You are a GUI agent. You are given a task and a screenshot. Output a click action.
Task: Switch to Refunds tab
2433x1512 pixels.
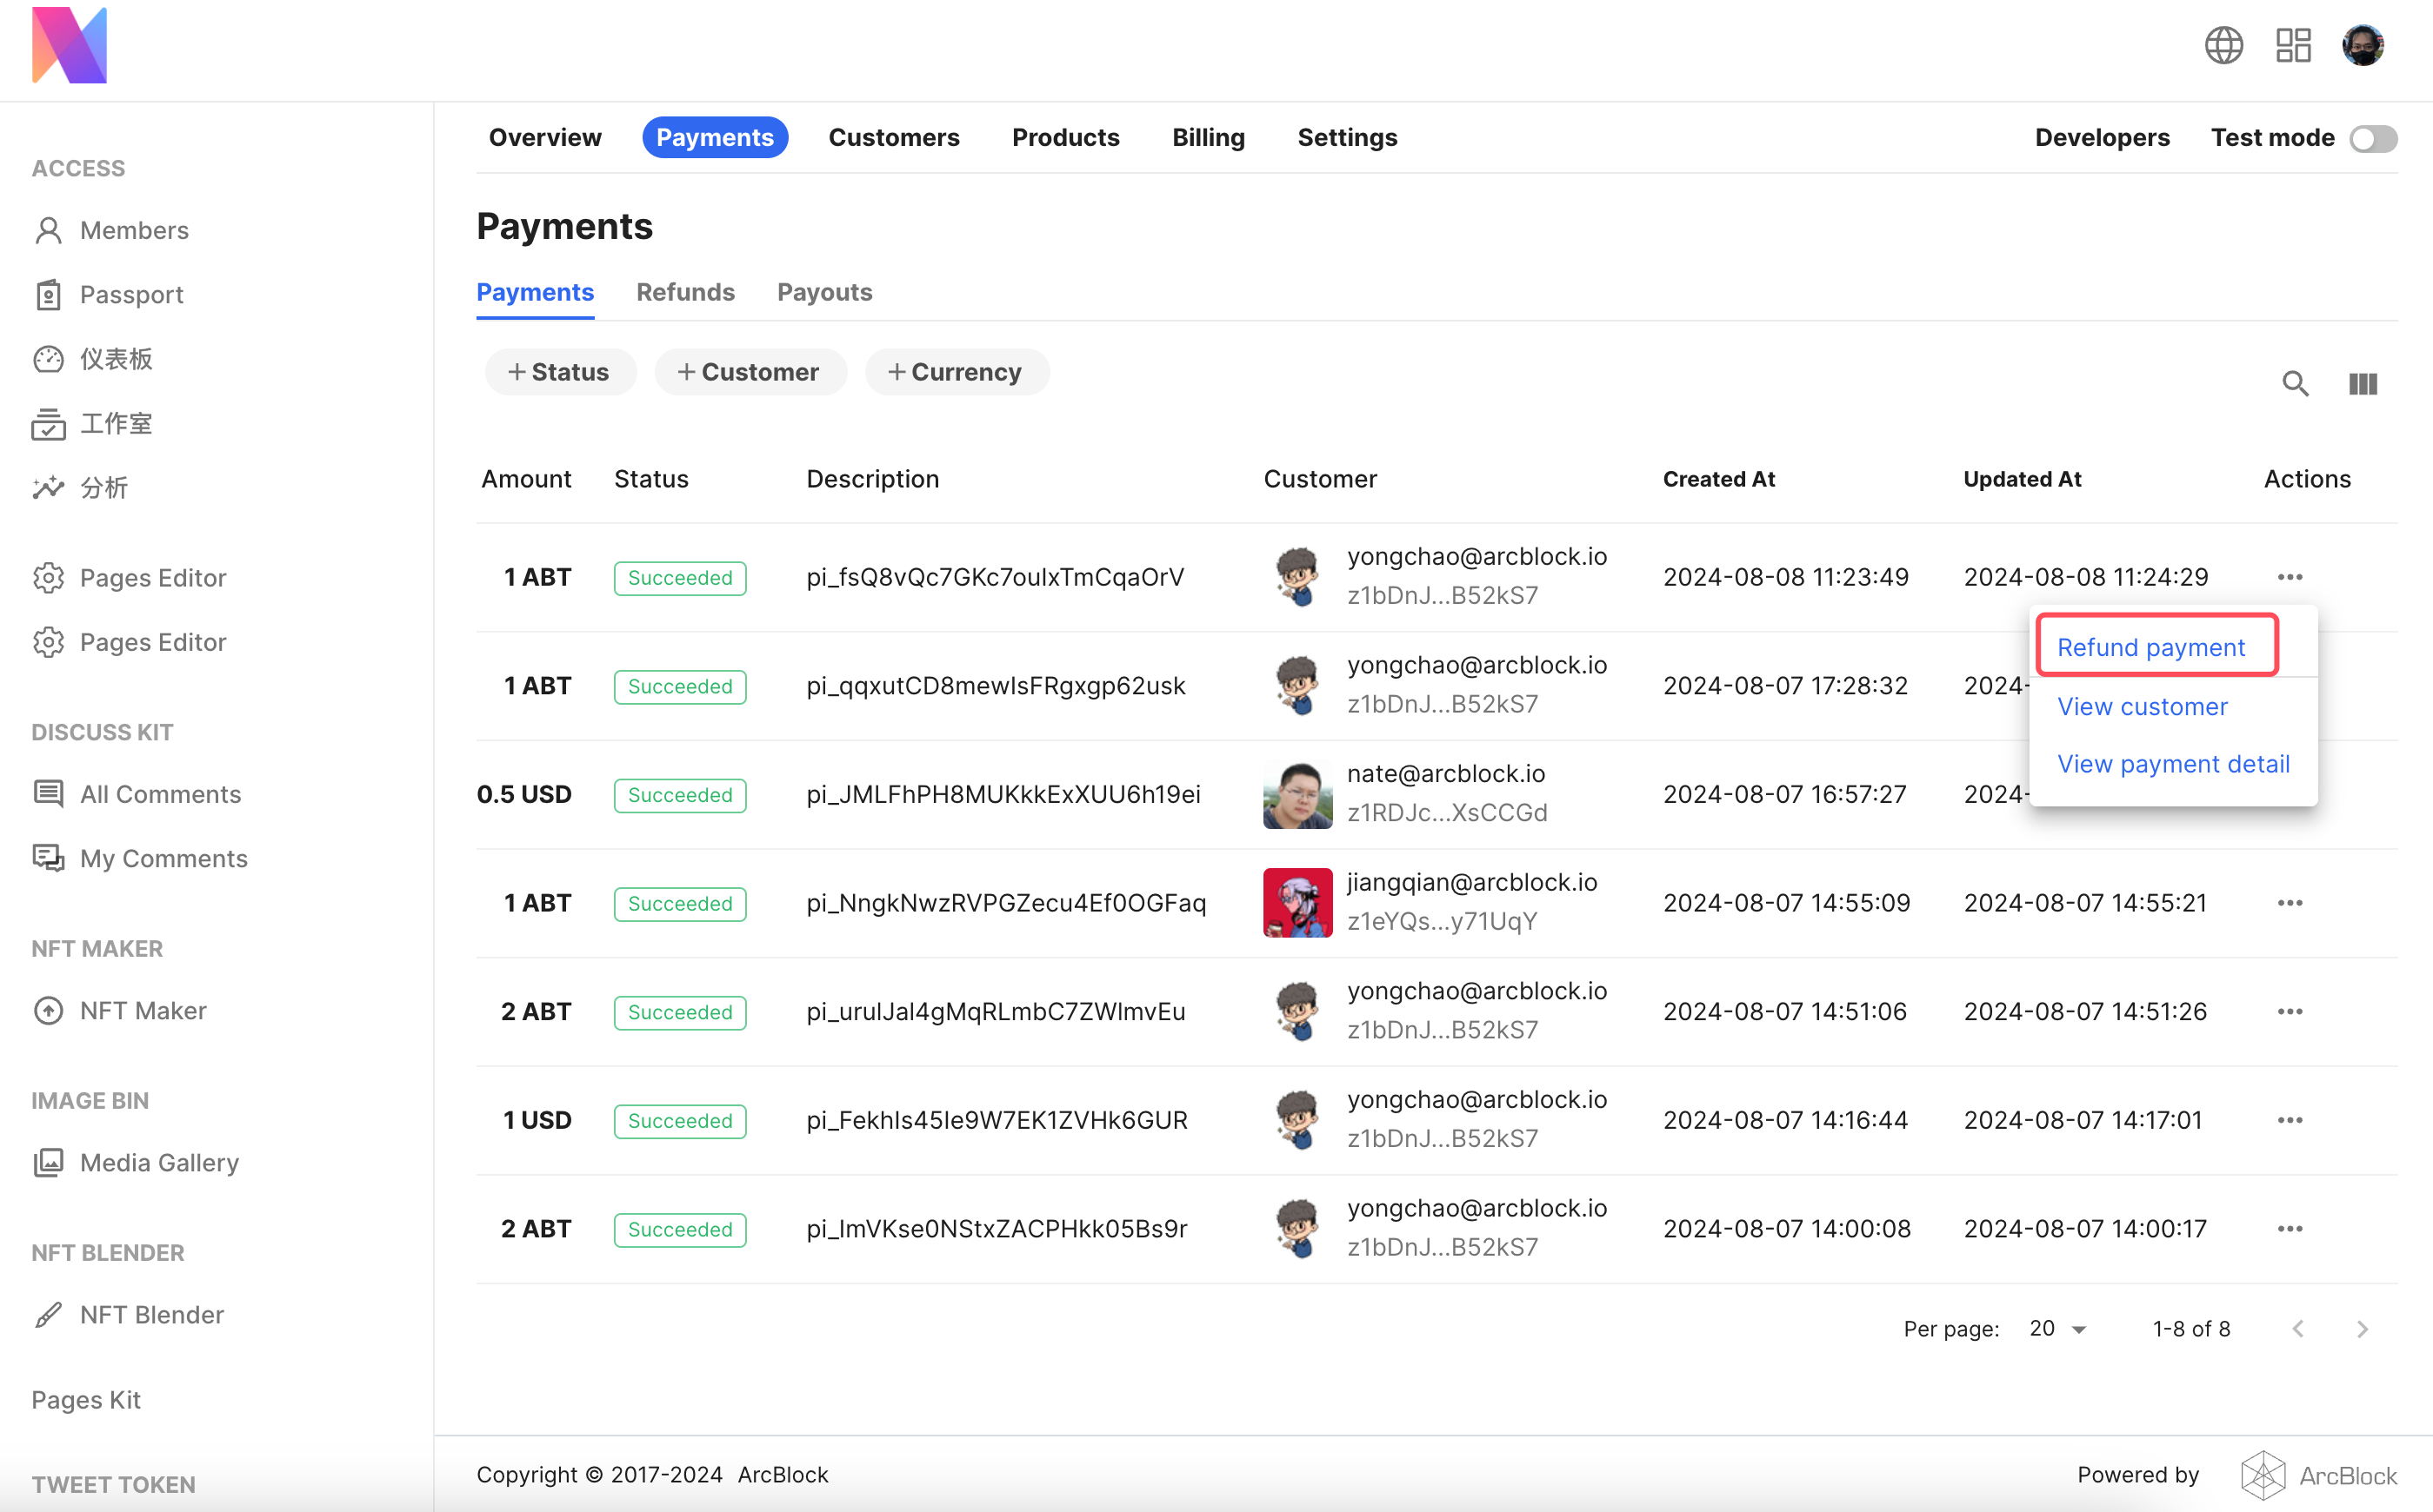tap(685, 292)
